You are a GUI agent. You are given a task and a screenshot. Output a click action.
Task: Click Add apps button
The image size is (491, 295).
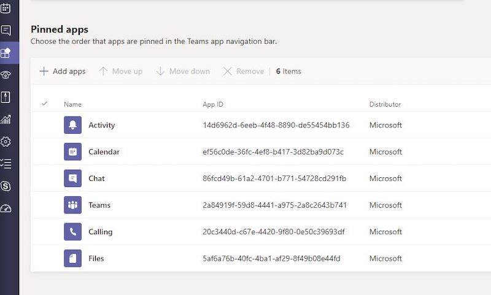[63, 71]
